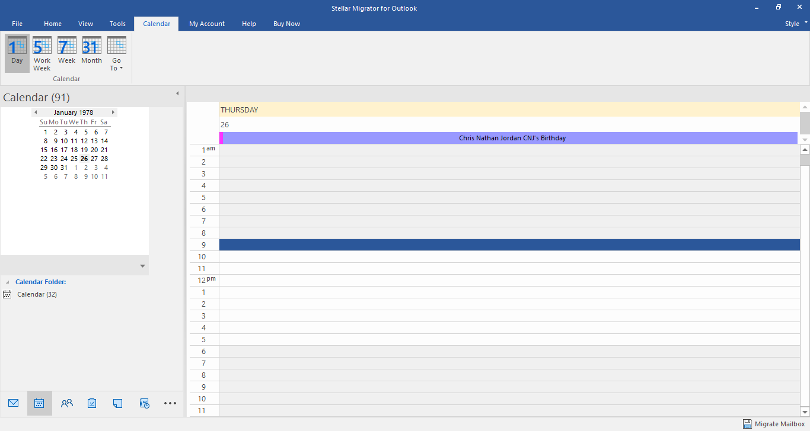
Task: Go to previous month in mini calendar
Action: (x=36, y=112)
